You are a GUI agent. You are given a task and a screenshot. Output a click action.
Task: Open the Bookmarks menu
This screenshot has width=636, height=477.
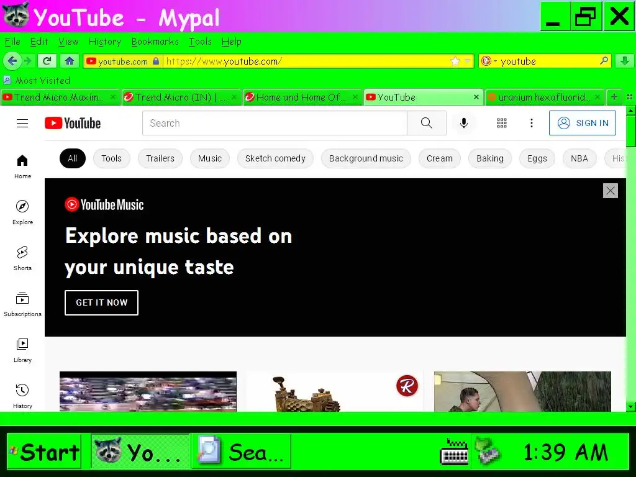click(155, 42)
